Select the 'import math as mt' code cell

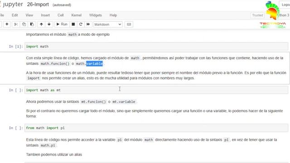tap(156, 90)
